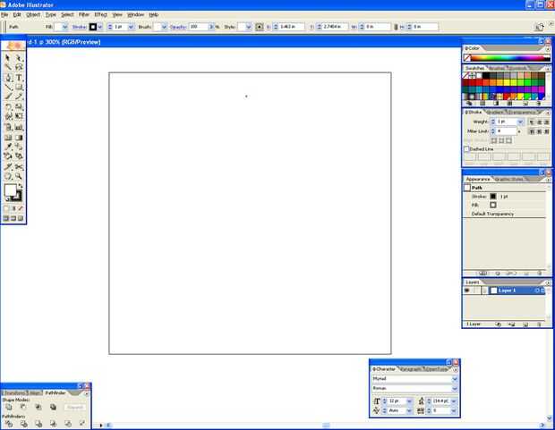Switch to Standard Screen Mode

[x=6, y=218]
